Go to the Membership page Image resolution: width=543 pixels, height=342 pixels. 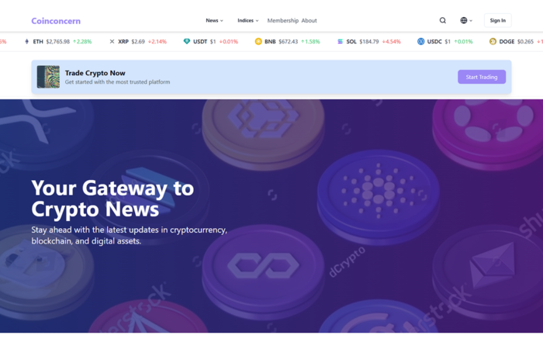point(282,21)
